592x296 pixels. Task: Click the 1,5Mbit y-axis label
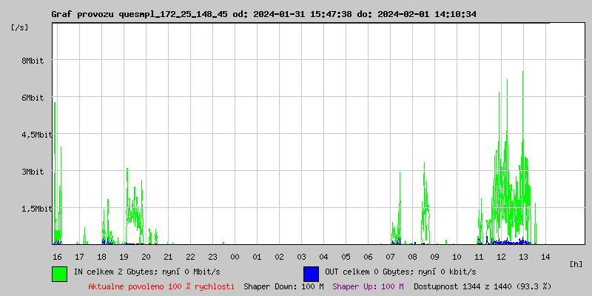pyautogui.click(x=36, y=209)
